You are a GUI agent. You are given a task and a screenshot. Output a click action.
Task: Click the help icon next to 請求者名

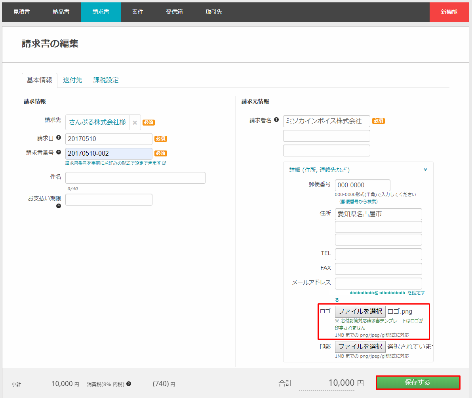point(276,120)
